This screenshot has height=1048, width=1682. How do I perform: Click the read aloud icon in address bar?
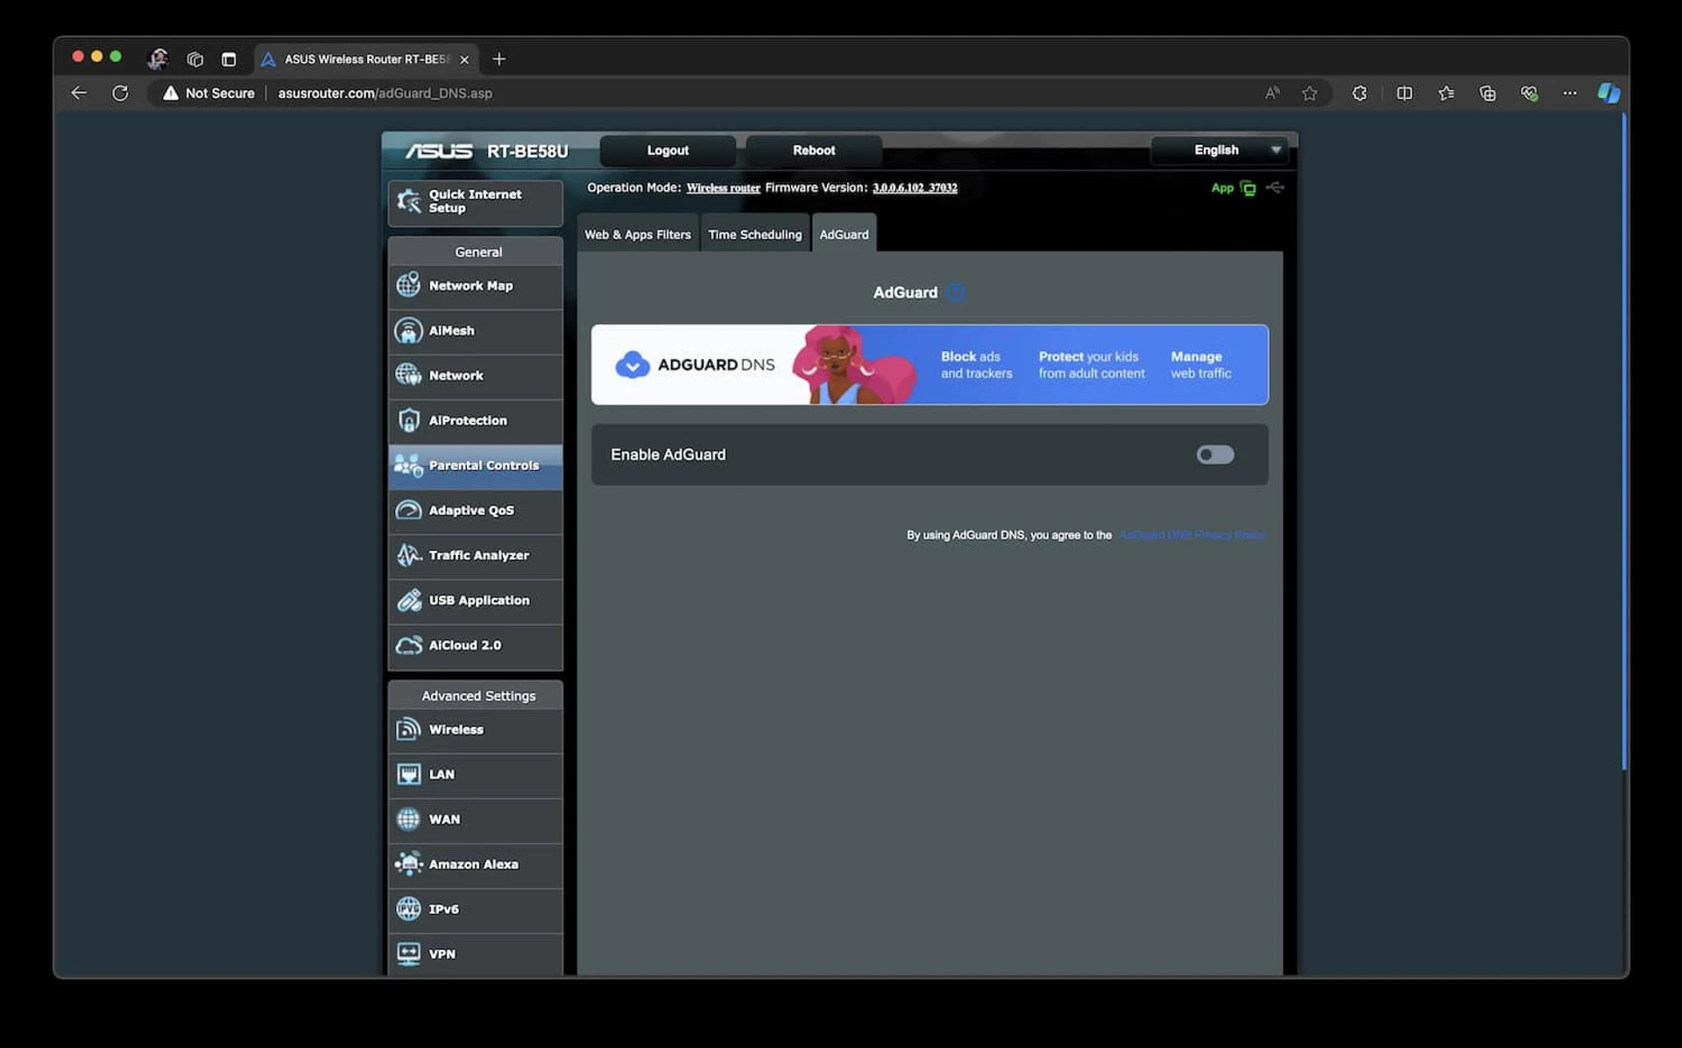pyautogui.click(x=1272, y=93)
